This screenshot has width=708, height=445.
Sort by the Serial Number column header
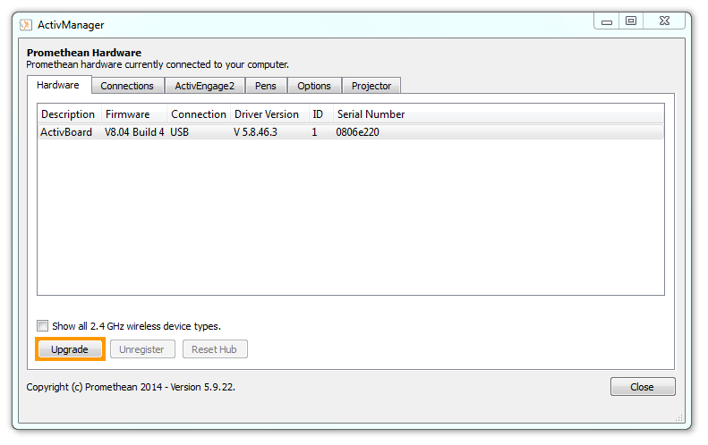pos(371,114)
